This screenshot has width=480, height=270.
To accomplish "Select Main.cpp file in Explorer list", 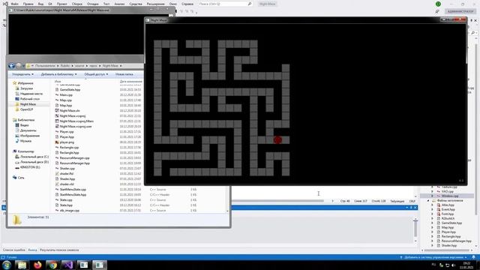I will pyautogui.click(x=66, y=95).
